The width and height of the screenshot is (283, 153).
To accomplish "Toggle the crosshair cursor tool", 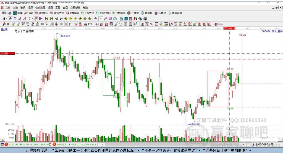I will (x=101, y=19).
